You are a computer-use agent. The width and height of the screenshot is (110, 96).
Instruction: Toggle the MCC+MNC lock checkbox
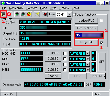click(65, 53)
